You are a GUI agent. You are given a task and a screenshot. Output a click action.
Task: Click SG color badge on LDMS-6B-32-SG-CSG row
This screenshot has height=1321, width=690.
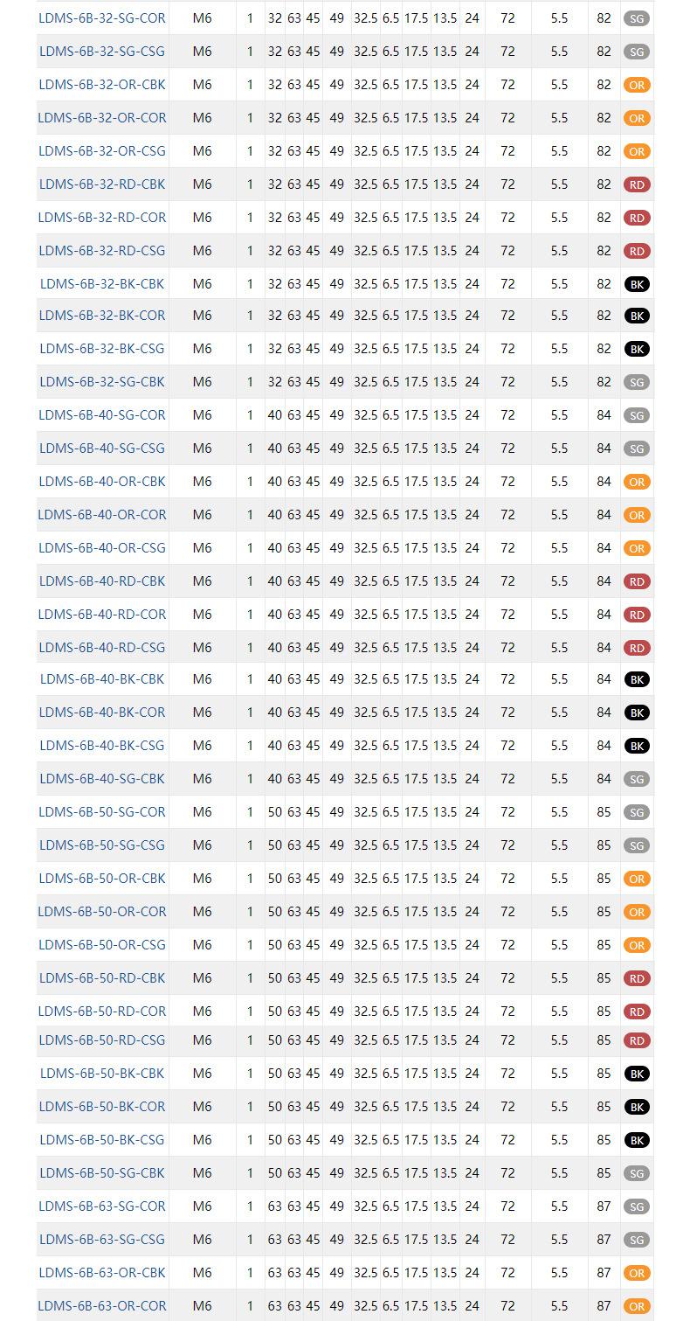click(637, 52)
